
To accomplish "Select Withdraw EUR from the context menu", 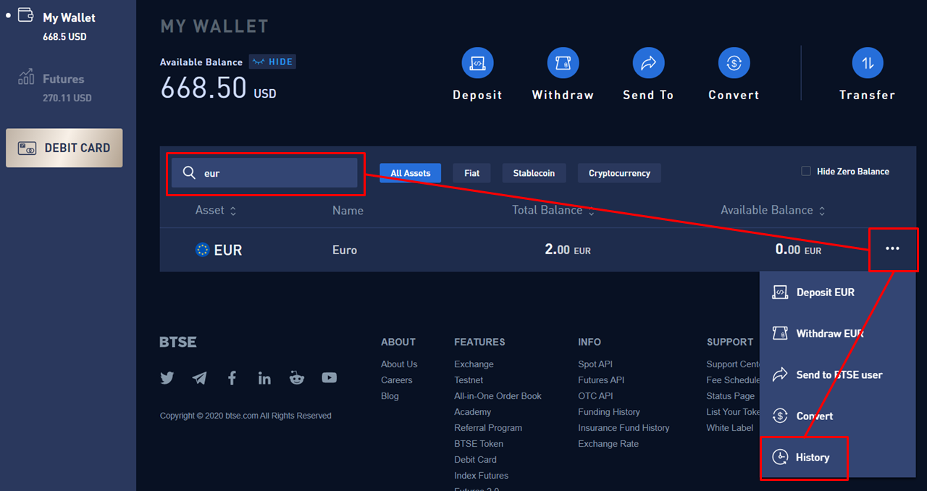I will (825, 333).
